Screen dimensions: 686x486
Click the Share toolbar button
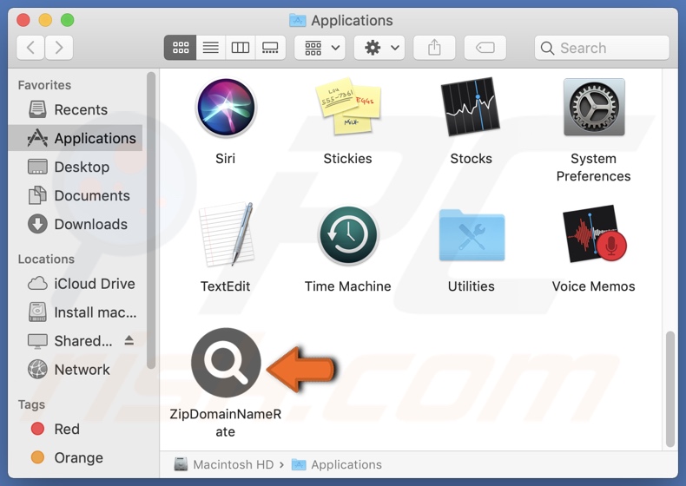[434, 47]
